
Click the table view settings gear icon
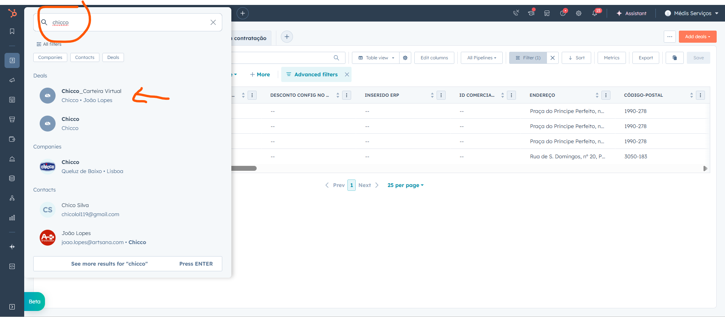(x=405, y=58)
